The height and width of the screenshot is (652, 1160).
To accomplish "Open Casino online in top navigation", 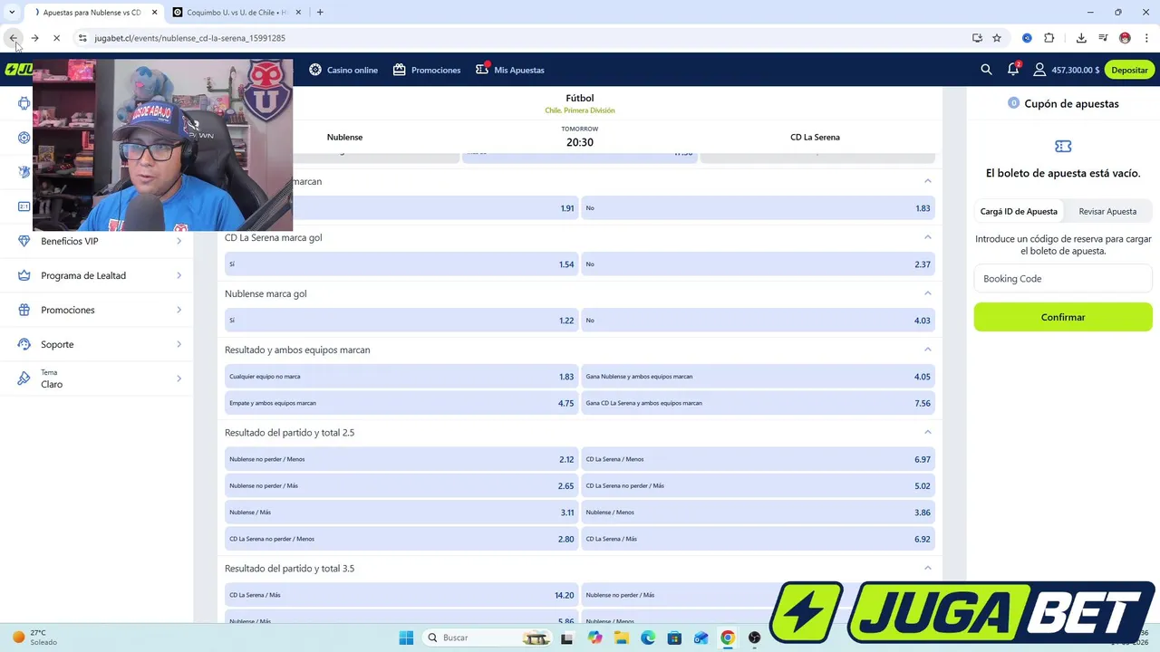I will [343, 70].
